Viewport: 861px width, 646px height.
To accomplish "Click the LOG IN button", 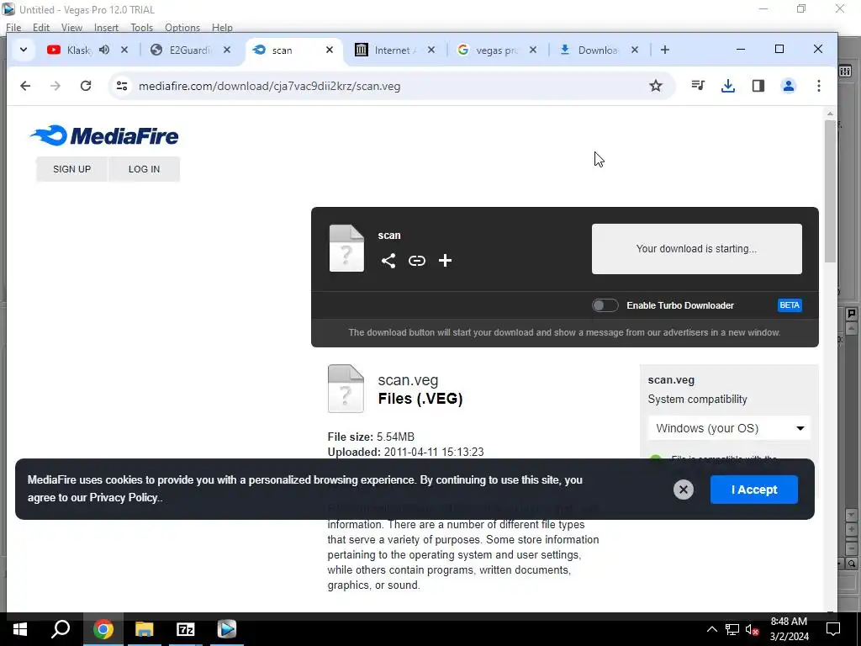I will pyautogui.click(x=144, y=169).
